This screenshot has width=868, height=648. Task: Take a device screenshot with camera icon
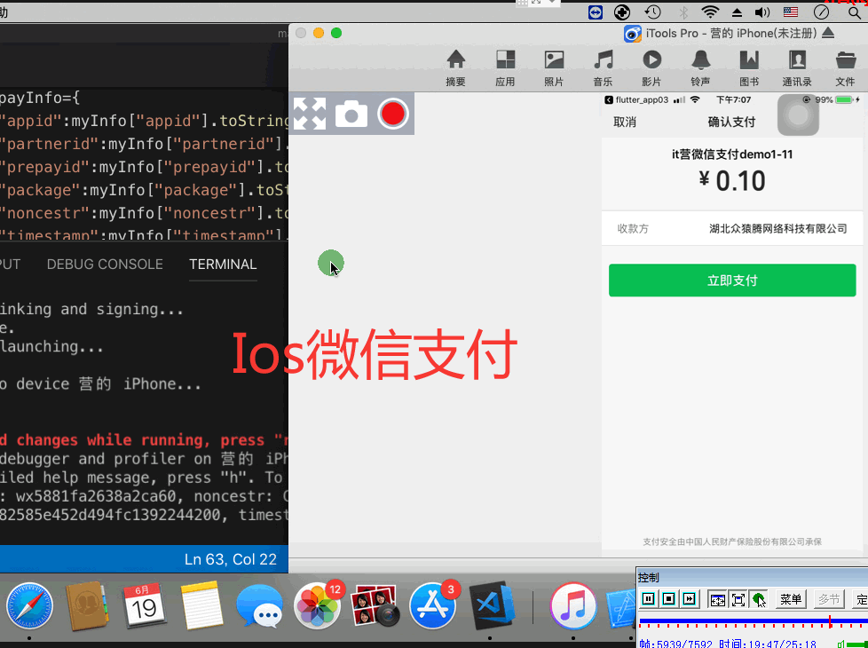tap(351, 114)
